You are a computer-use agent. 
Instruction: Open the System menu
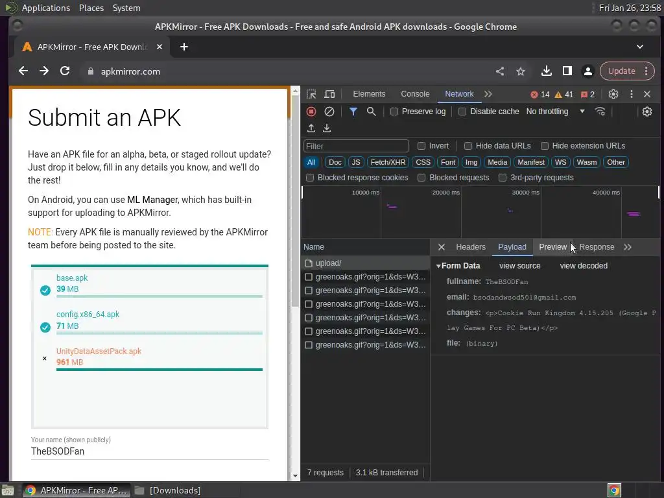(x=126, y=8)
